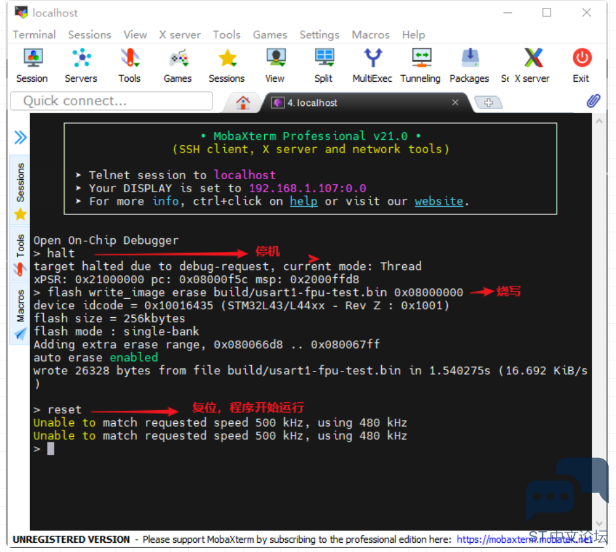Image resolution: width=616 pixels, height=552 pixels.
Task: Minimize the MobaXterm window
Action: point(508,12)
